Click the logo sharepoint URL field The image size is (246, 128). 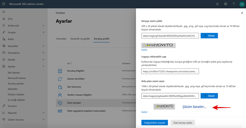170,71
